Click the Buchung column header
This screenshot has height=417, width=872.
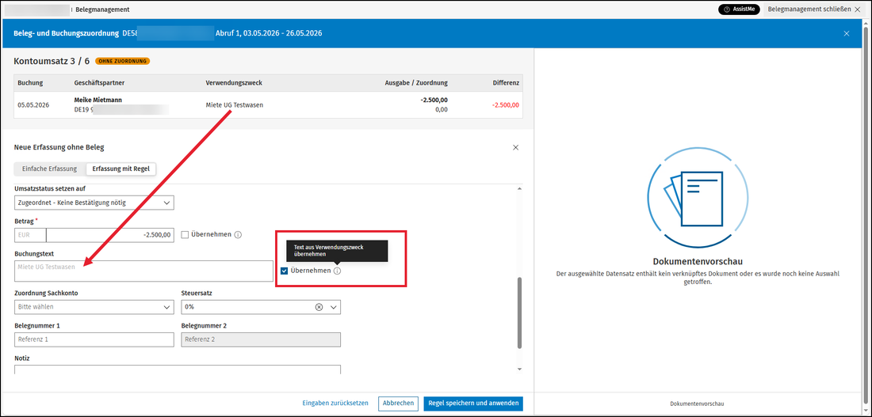click(30, 83)
